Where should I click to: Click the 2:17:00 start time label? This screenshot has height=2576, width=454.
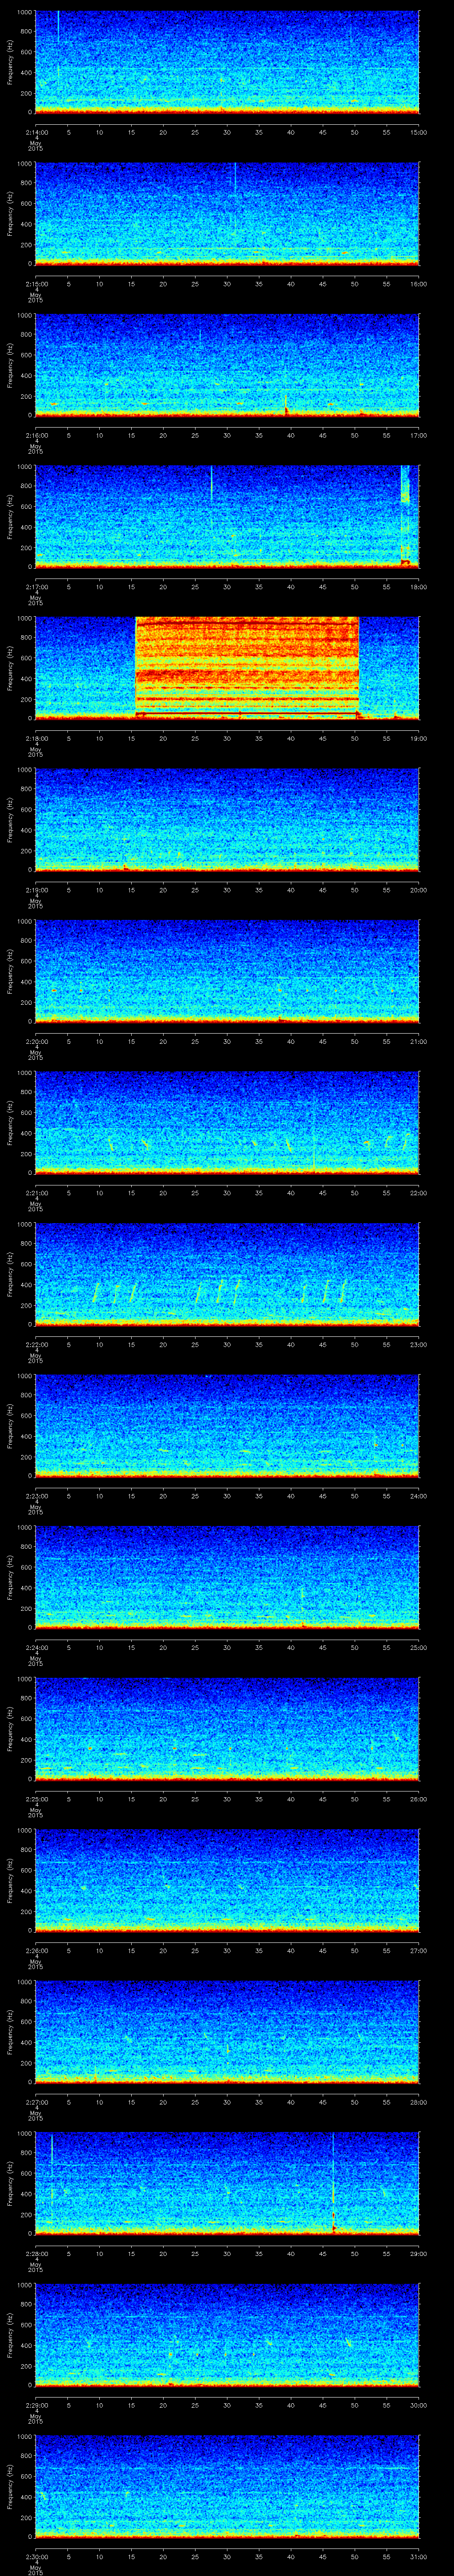(36, 586)
